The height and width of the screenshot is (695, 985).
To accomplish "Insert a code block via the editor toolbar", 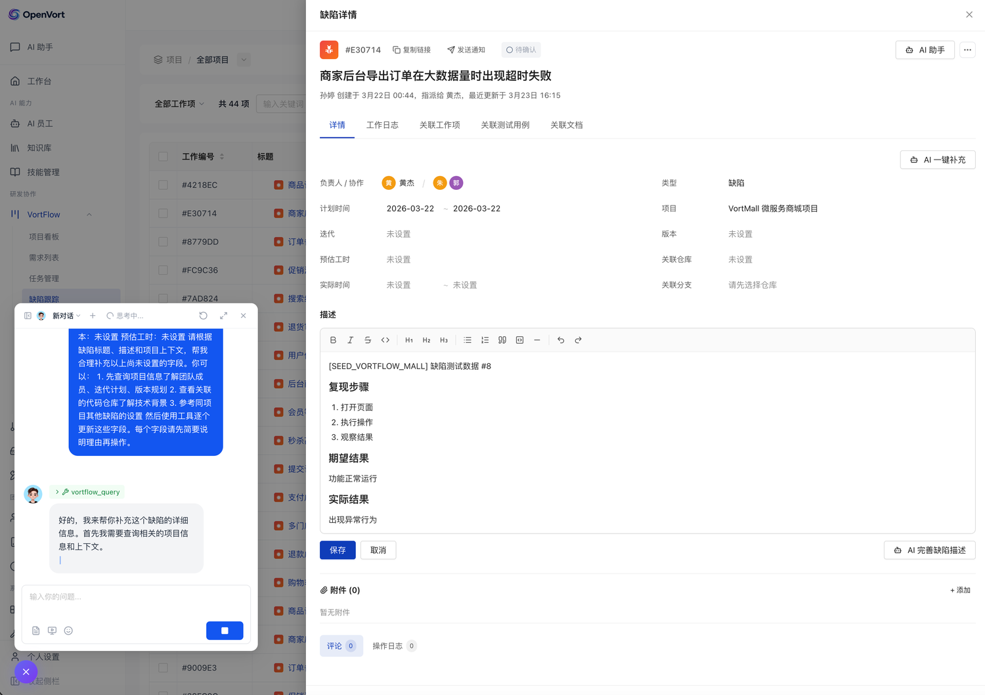I will [519, 340].
